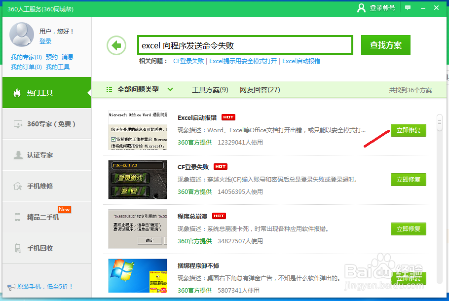Open 精品二手机 sidebar item
Image resolution: width=449 pixels, height=301 pixels.
[47, 217]
